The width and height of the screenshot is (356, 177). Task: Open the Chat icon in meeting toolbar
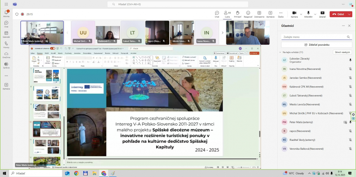(217, 13)
